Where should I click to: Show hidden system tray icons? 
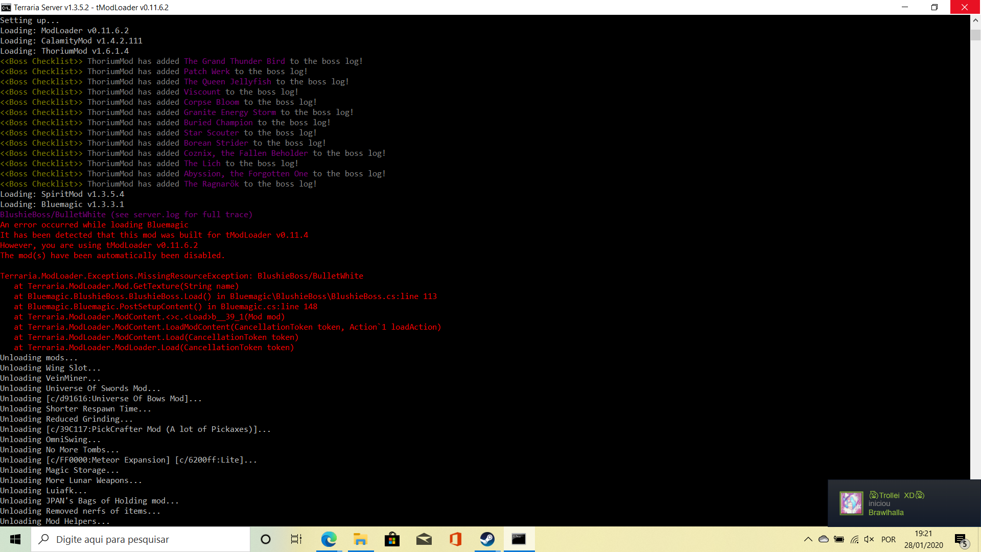coord(808,539)
